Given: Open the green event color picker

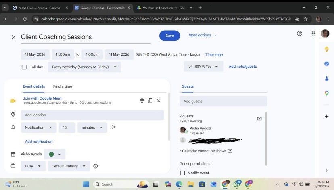Looking at the screenshot, I should [54, 154].
